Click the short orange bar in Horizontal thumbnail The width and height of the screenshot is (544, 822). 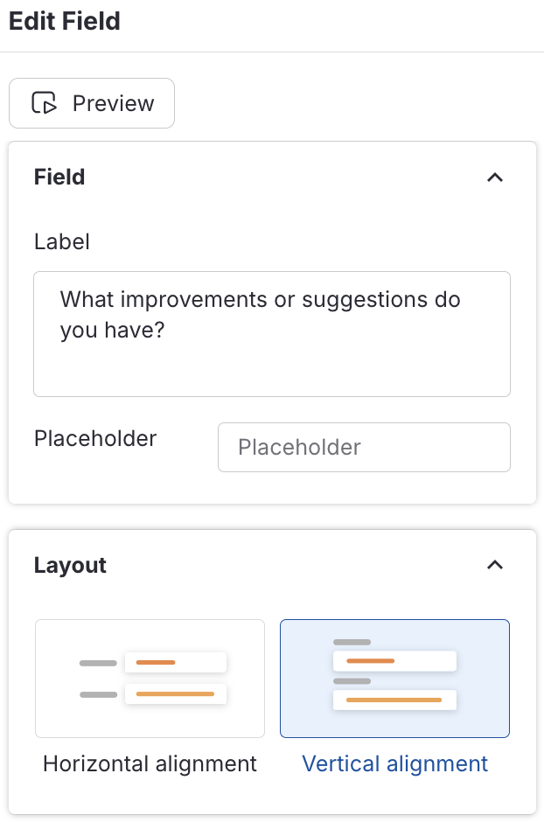pos(156,663)
